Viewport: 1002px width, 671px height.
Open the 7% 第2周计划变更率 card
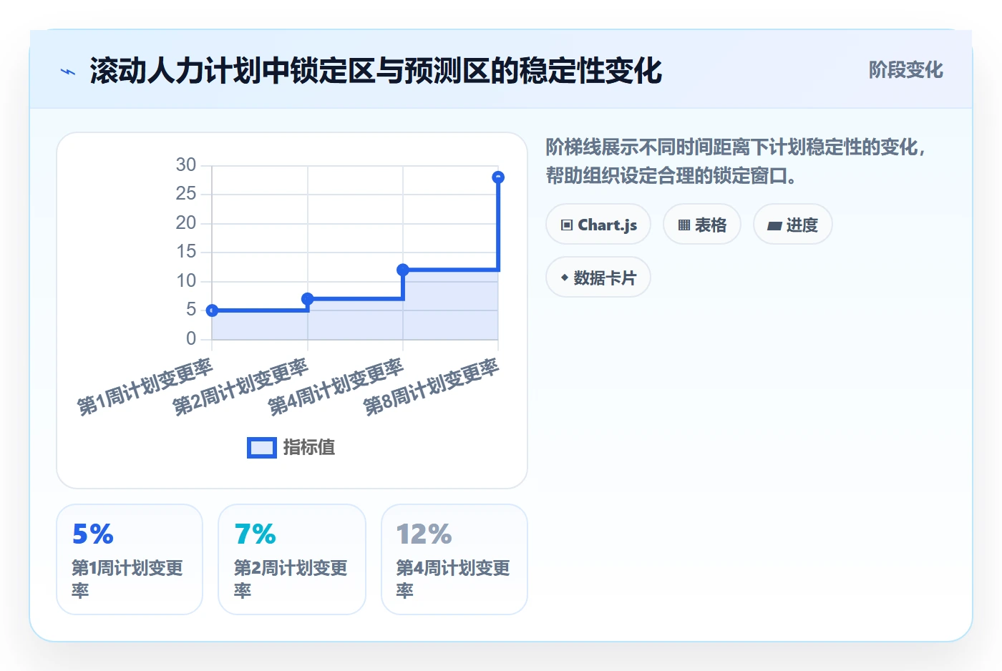point(292,559)
